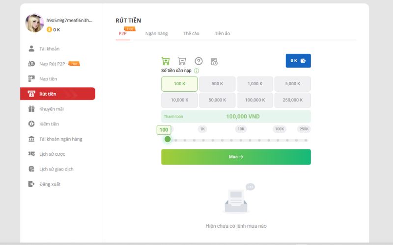Image resolution: width=393 pixels, height=245 pixels.
Task: Select the 250,000 K amount option
Action: [x=292, y=100]
